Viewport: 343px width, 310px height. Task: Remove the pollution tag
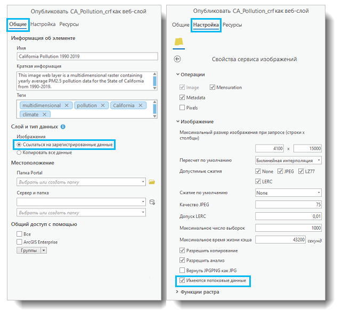click(x=104, y=105)
